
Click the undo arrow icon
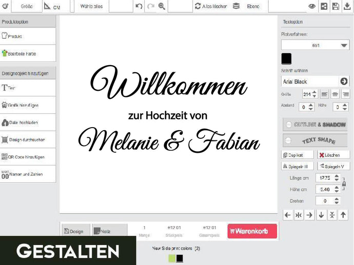click(139, 6)
